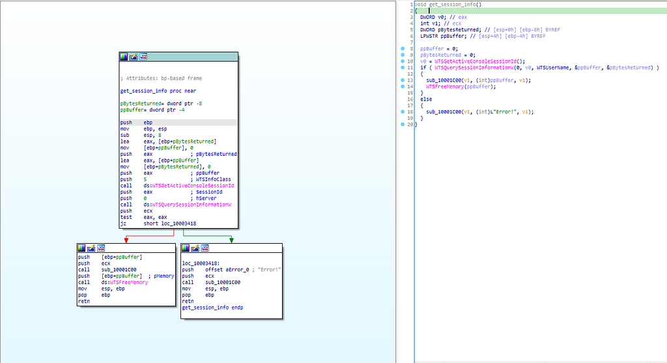Click the color palette icon on loc_10003418 node
667x363 pixels.
pyautogui.click(x=186, y=248)
